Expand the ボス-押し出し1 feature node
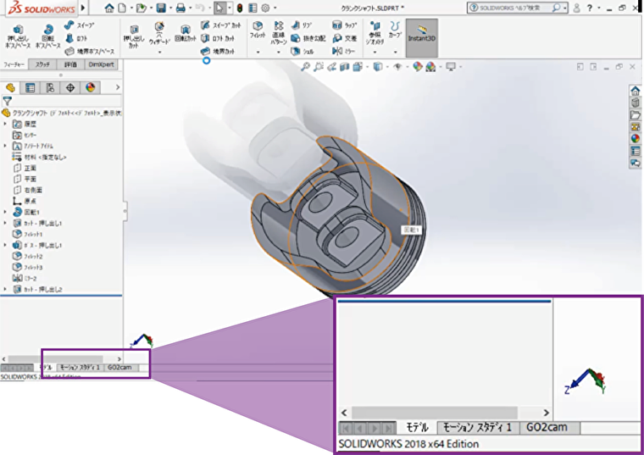 point(5,245)
